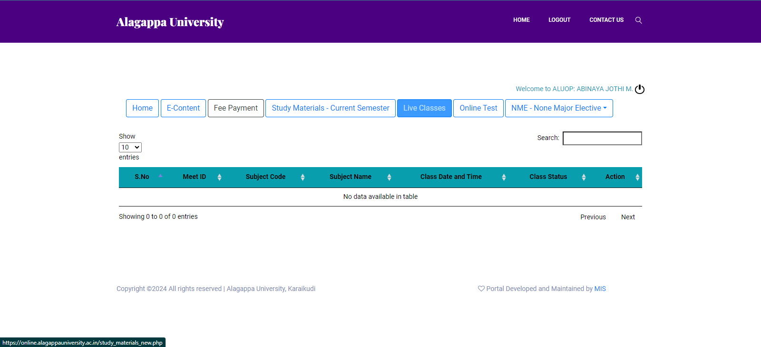Click the Subject Code header text
This screenshot has height=347, width=761.
click(265, 177)
